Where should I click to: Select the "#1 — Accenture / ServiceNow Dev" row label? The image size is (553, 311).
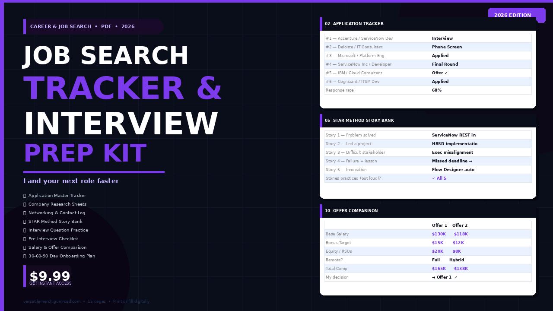click(x=359, y=38)
